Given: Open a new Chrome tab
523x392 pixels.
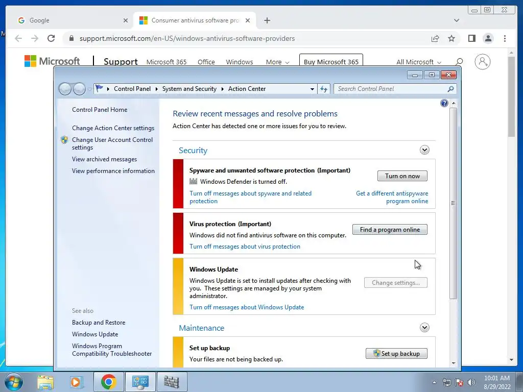Looking at the screenshot, I should pos(267,20).
